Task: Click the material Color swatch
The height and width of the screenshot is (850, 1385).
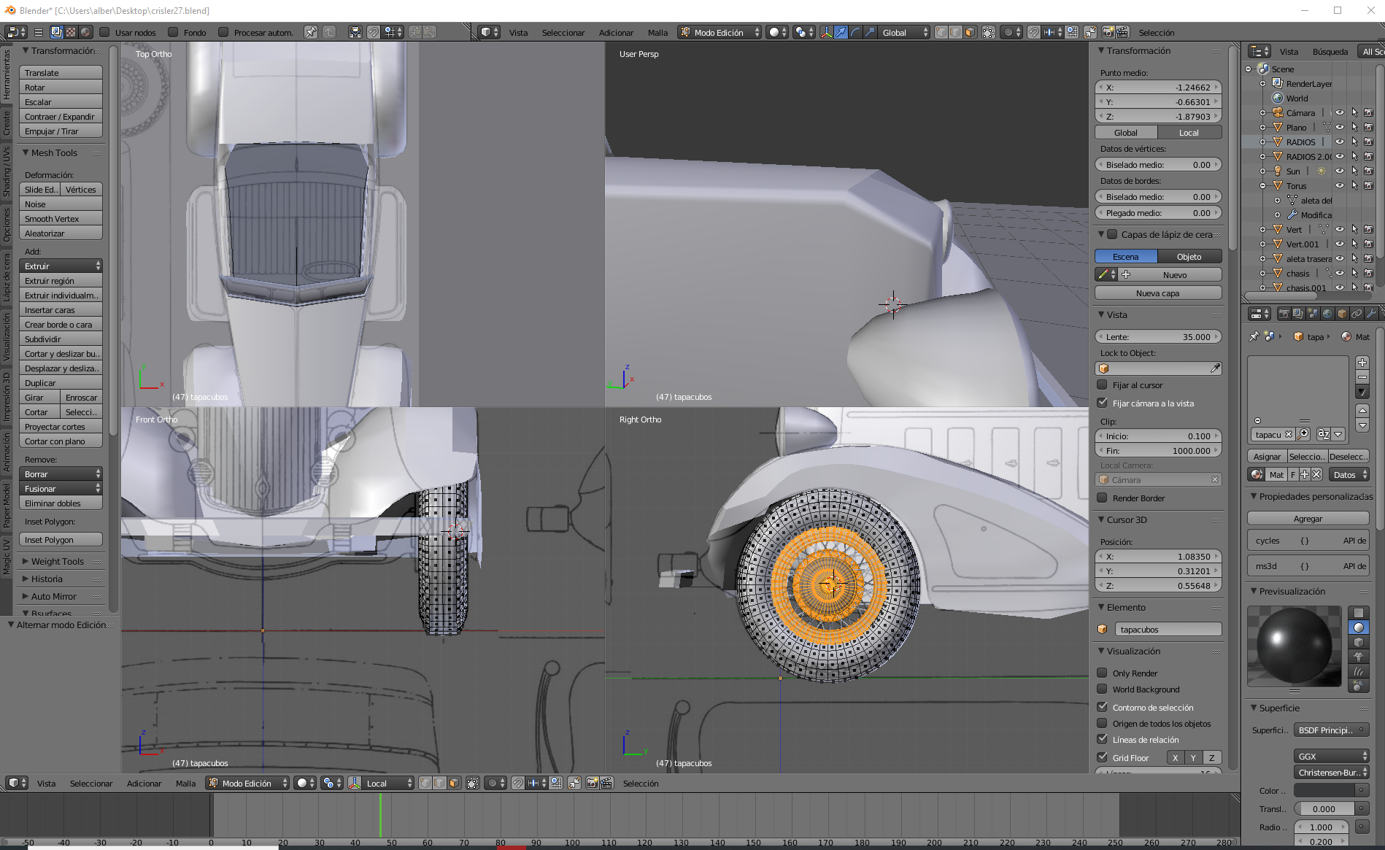Action: 1324,790
